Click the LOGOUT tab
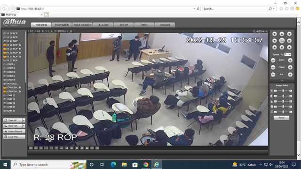 tap(165, 25)
